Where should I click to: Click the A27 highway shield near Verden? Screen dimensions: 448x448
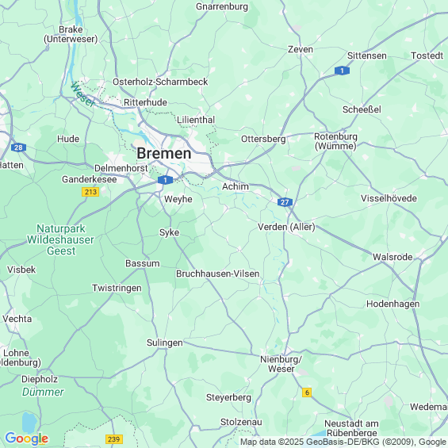285,202
